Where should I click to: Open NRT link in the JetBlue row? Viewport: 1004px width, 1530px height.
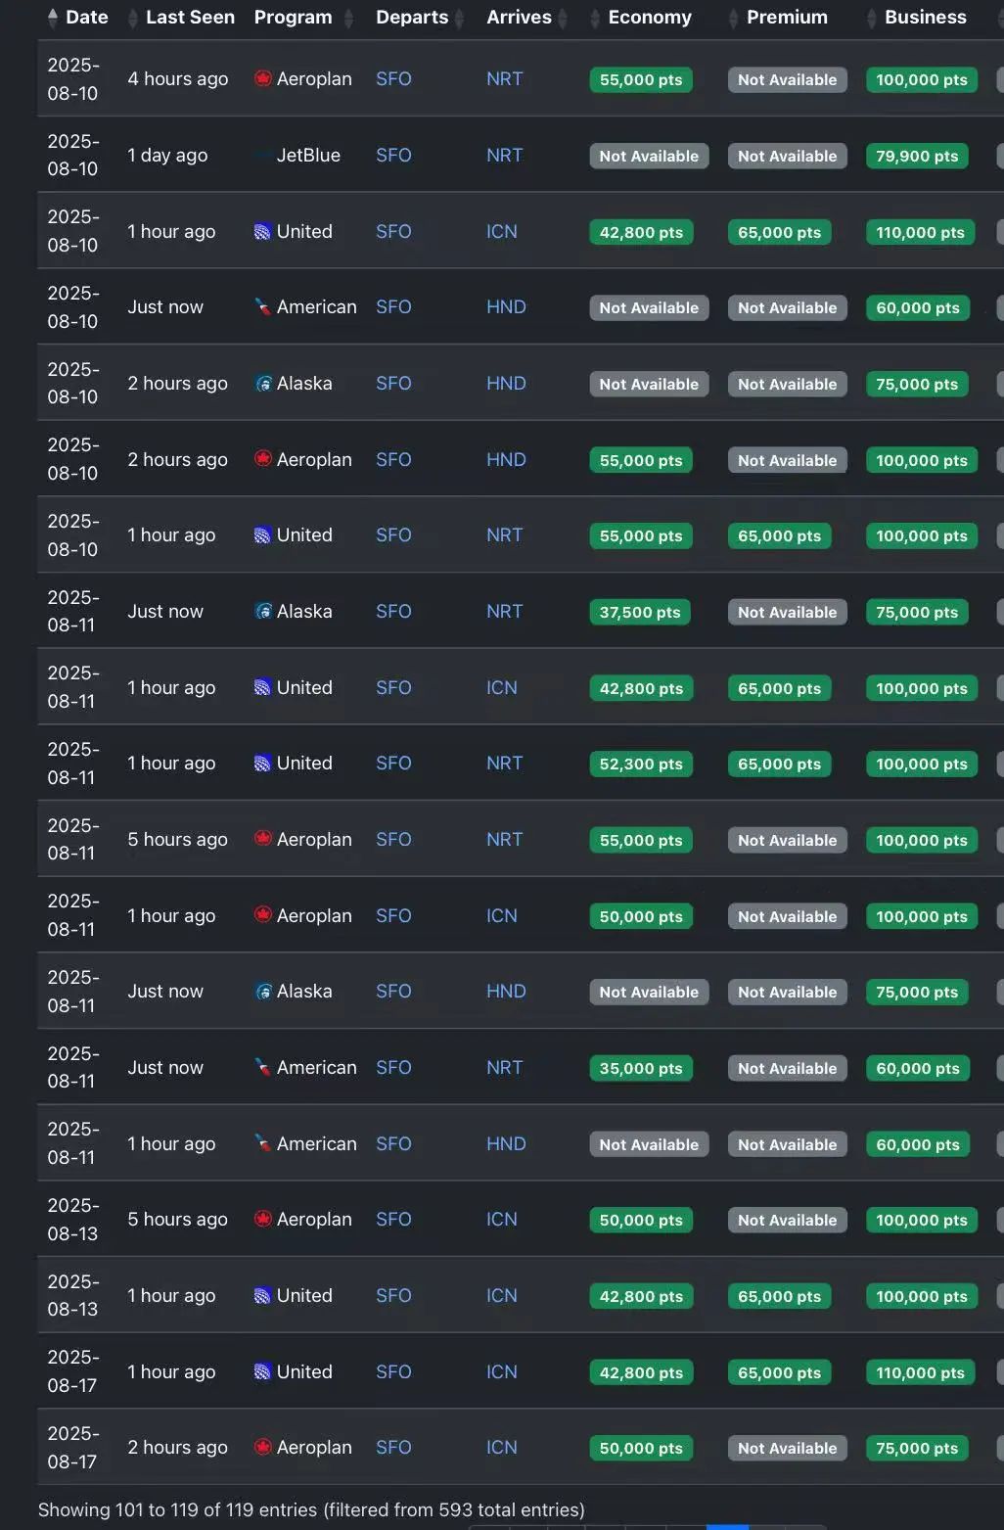(x=505, y=156)
